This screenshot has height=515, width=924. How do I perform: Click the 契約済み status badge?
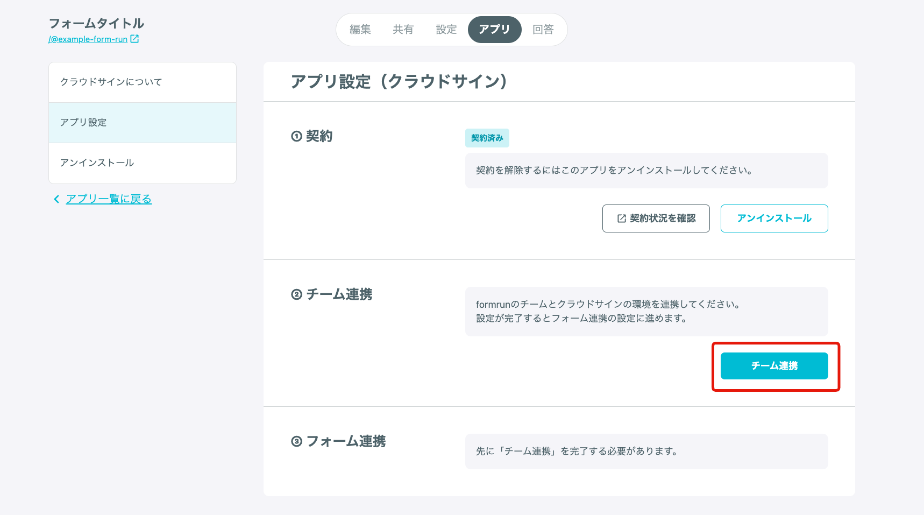pyautogui.click(x=487, y=138)
